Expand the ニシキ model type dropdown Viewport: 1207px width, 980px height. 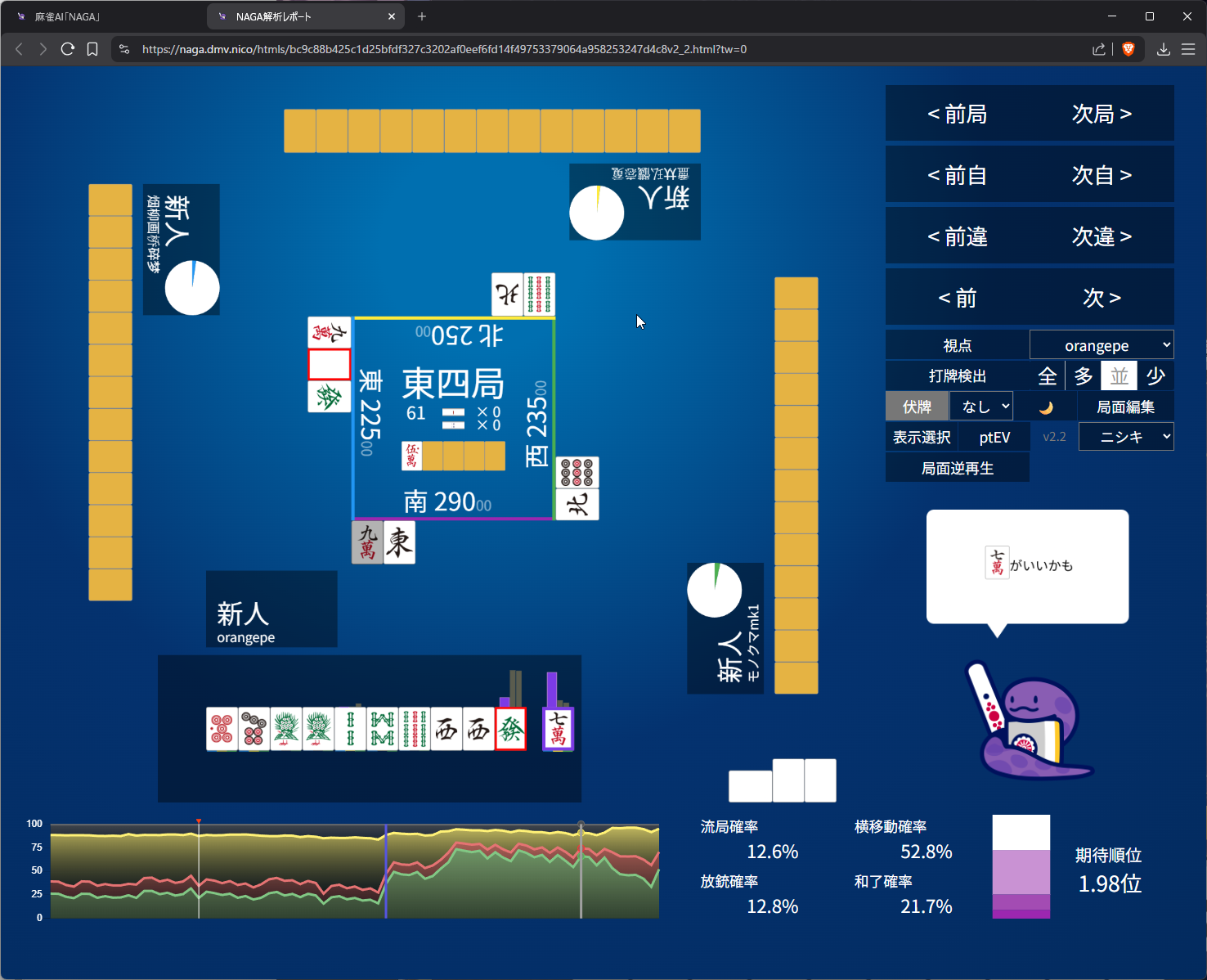pos(1125,437)
